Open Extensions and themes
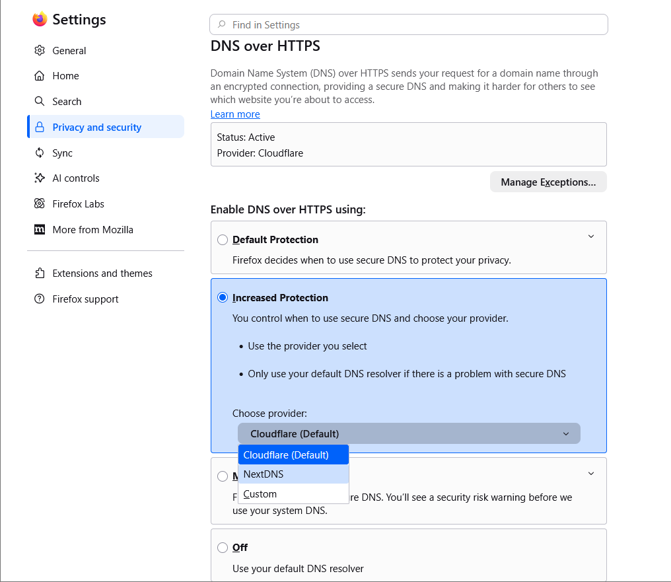The height and width of the screenshot is (582, 671). pos(106,273)
